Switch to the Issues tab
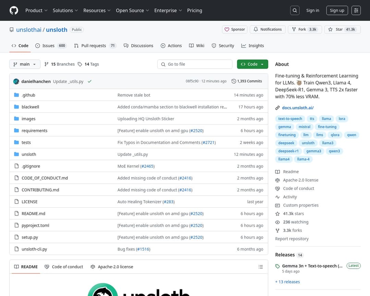 51,46
